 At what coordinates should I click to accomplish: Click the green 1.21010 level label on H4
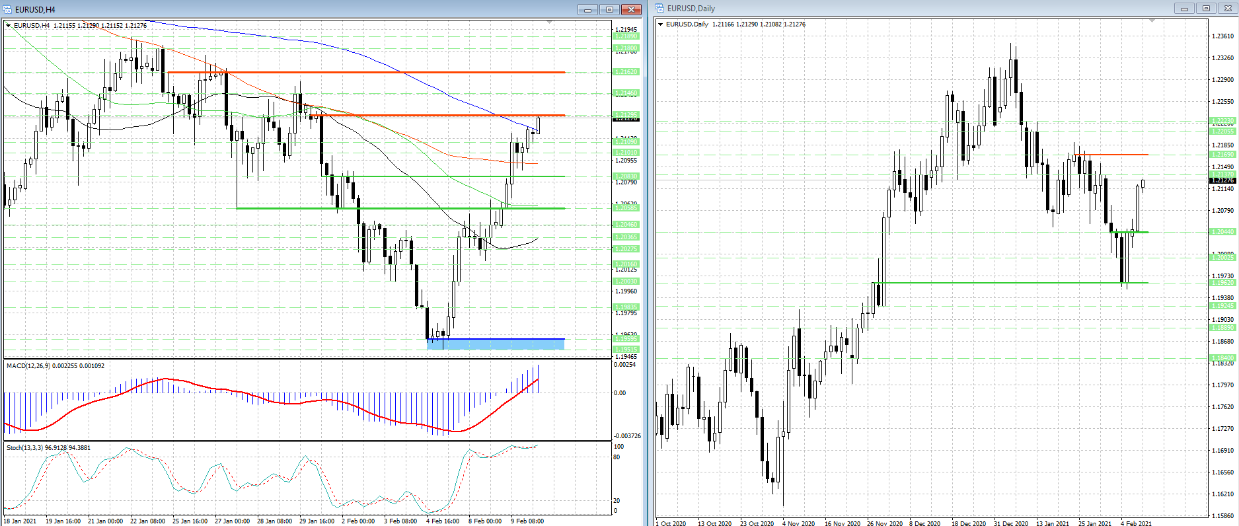coord(626,153)
